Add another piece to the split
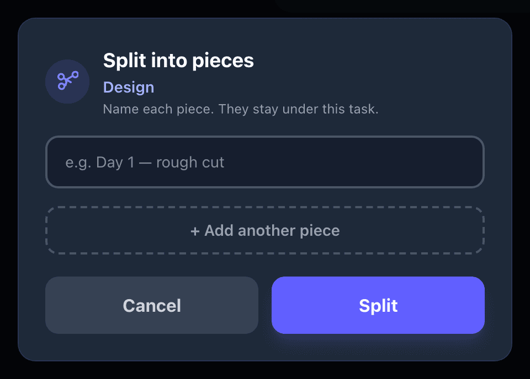Viewport: 530px width, 379px height. [265, 230]
